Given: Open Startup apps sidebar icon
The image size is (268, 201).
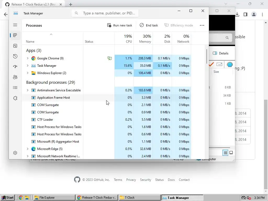Looking at the screenshot, I should click(x=15, y=67).
